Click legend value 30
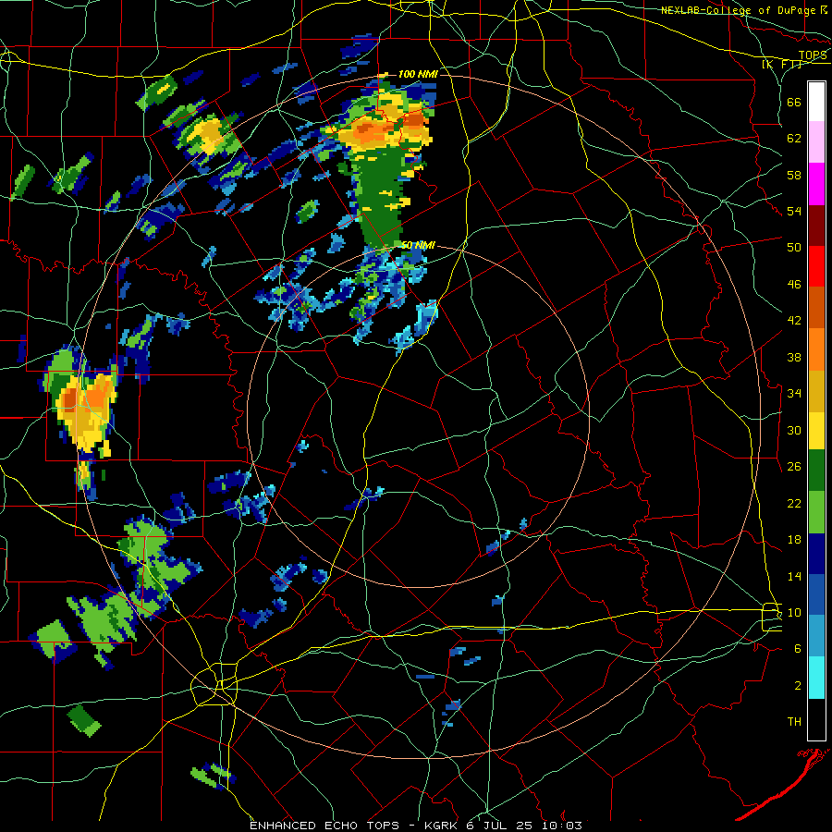Screen dimensions: 832x832 tap(794, 430)
